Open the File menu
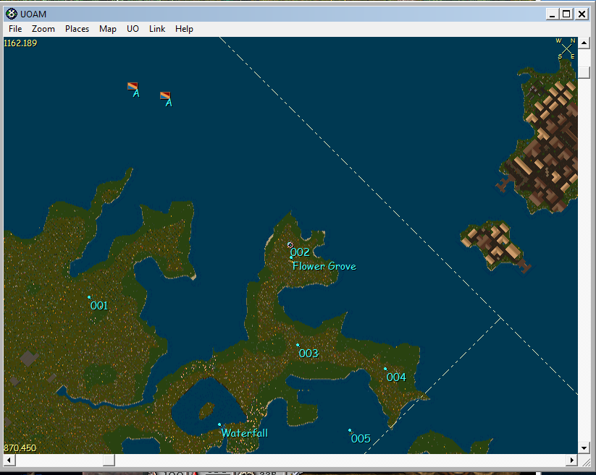596x475 pixels. click(x=15, y=29)
